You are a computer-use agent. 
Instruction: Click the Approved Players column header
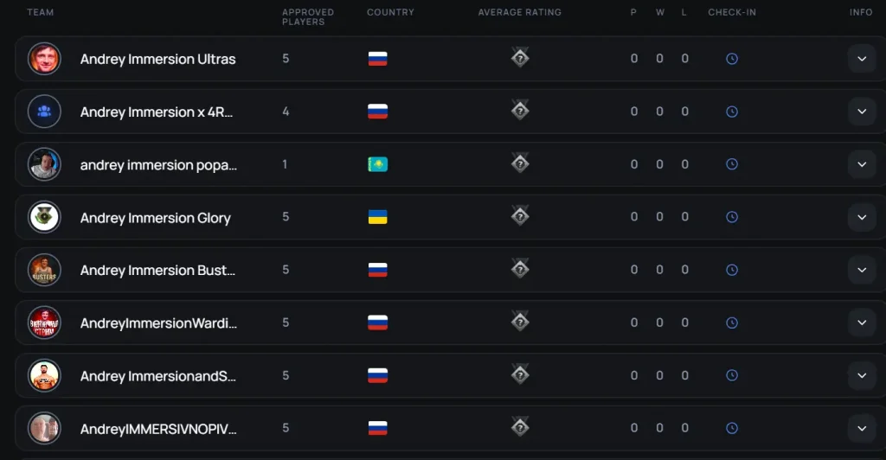click(308, 17)
